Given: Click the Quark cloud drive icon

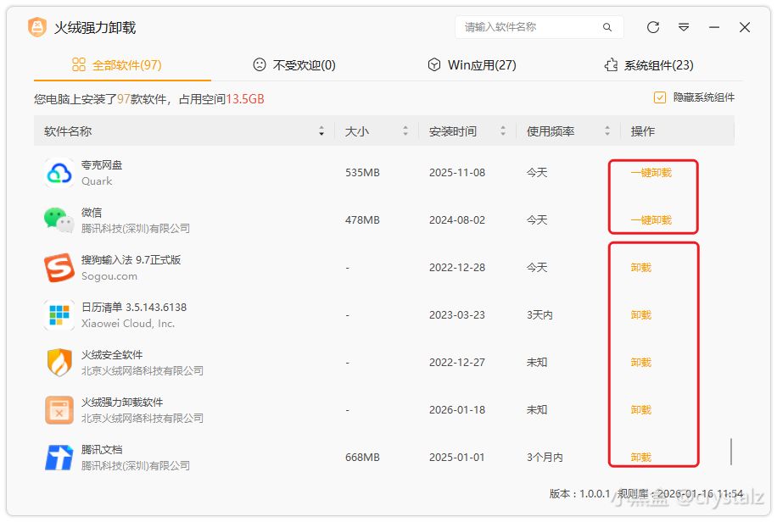Looking at the screenshot, I should pyautogui.click(x=59, y=173).
